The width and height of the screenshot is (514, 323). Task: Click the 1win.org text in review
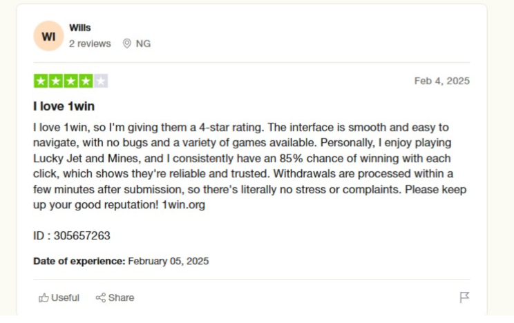tap(184, 205)
